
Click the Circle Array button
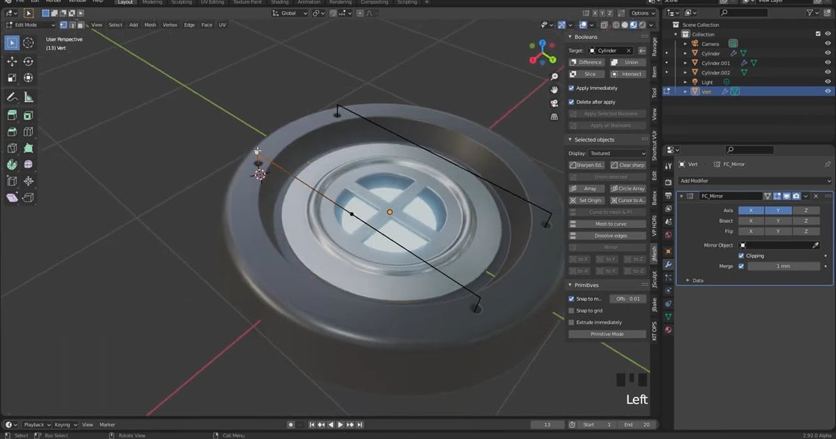pos(628,188)
